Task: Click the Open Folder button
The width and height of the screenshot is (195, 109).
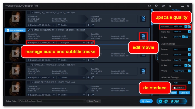Action: [94, 101]
